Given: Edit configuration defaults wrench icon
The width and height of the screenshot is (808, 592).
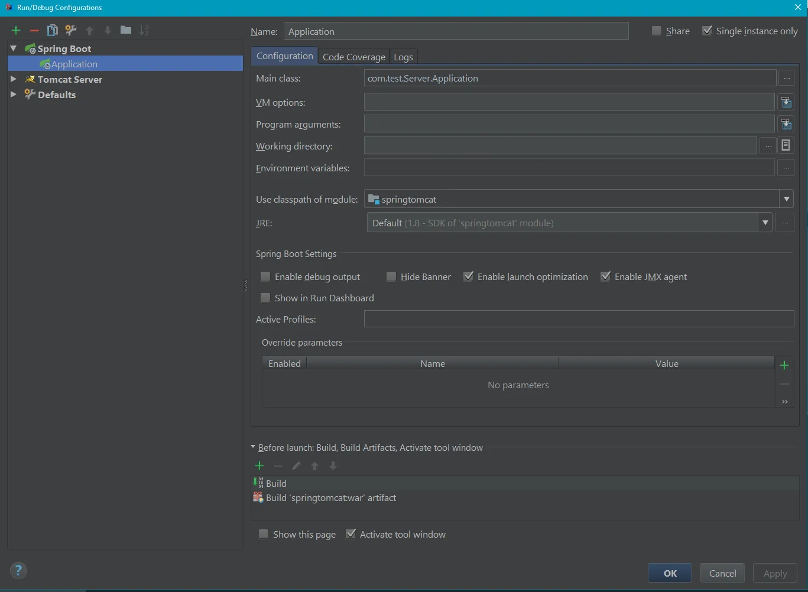Looking at the screenshot, I should pos(71,30).
